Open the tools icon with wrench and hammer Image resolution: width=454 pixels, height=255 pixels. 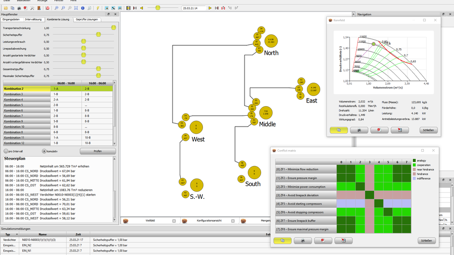pyautogui.click(x=33, y=8)
